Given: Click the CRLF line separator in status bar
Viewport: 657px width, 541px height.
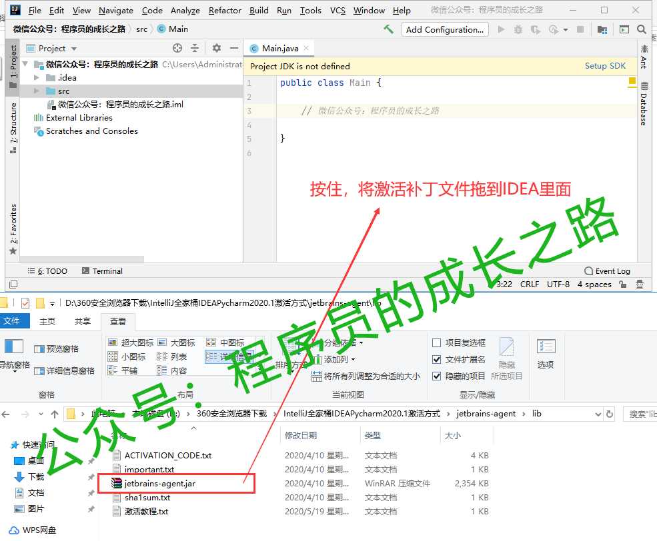Looking at the screenshot, I should point(530,284).
